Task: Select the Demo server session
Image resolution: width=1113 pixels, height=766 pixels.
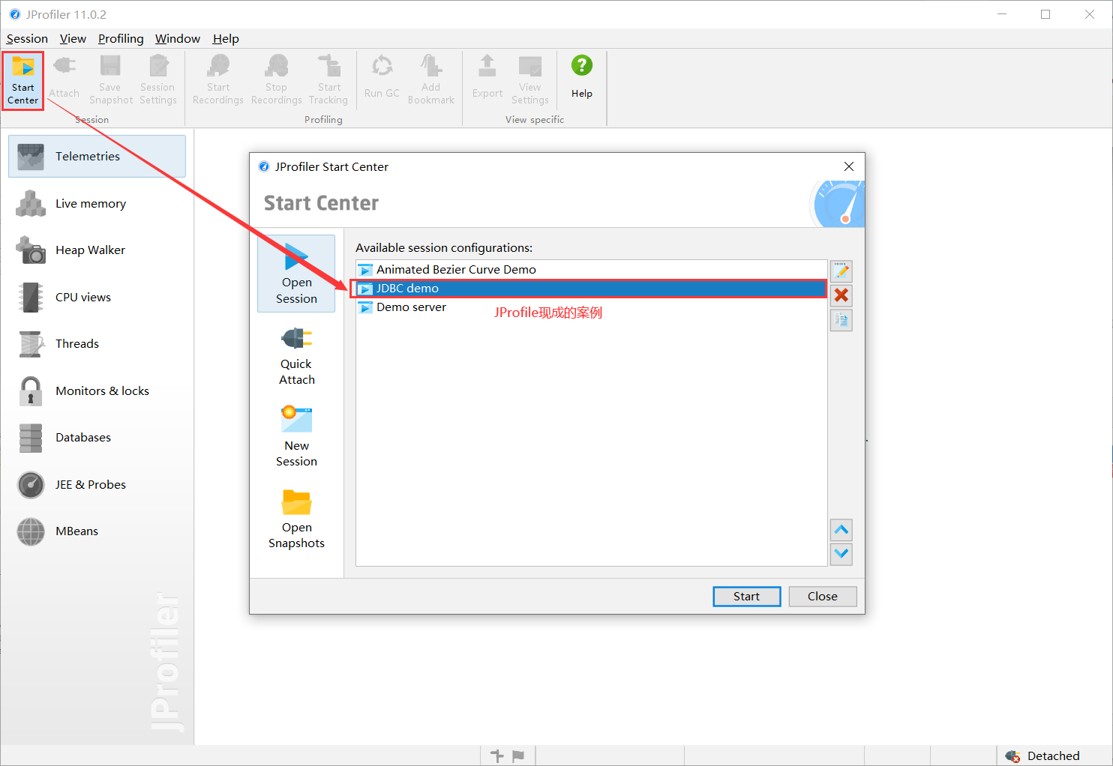Action: (591, 307)
